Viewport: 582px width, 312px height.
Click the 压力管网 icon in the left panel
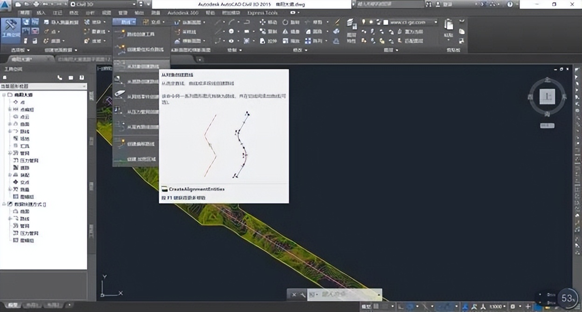pos(15,161)
